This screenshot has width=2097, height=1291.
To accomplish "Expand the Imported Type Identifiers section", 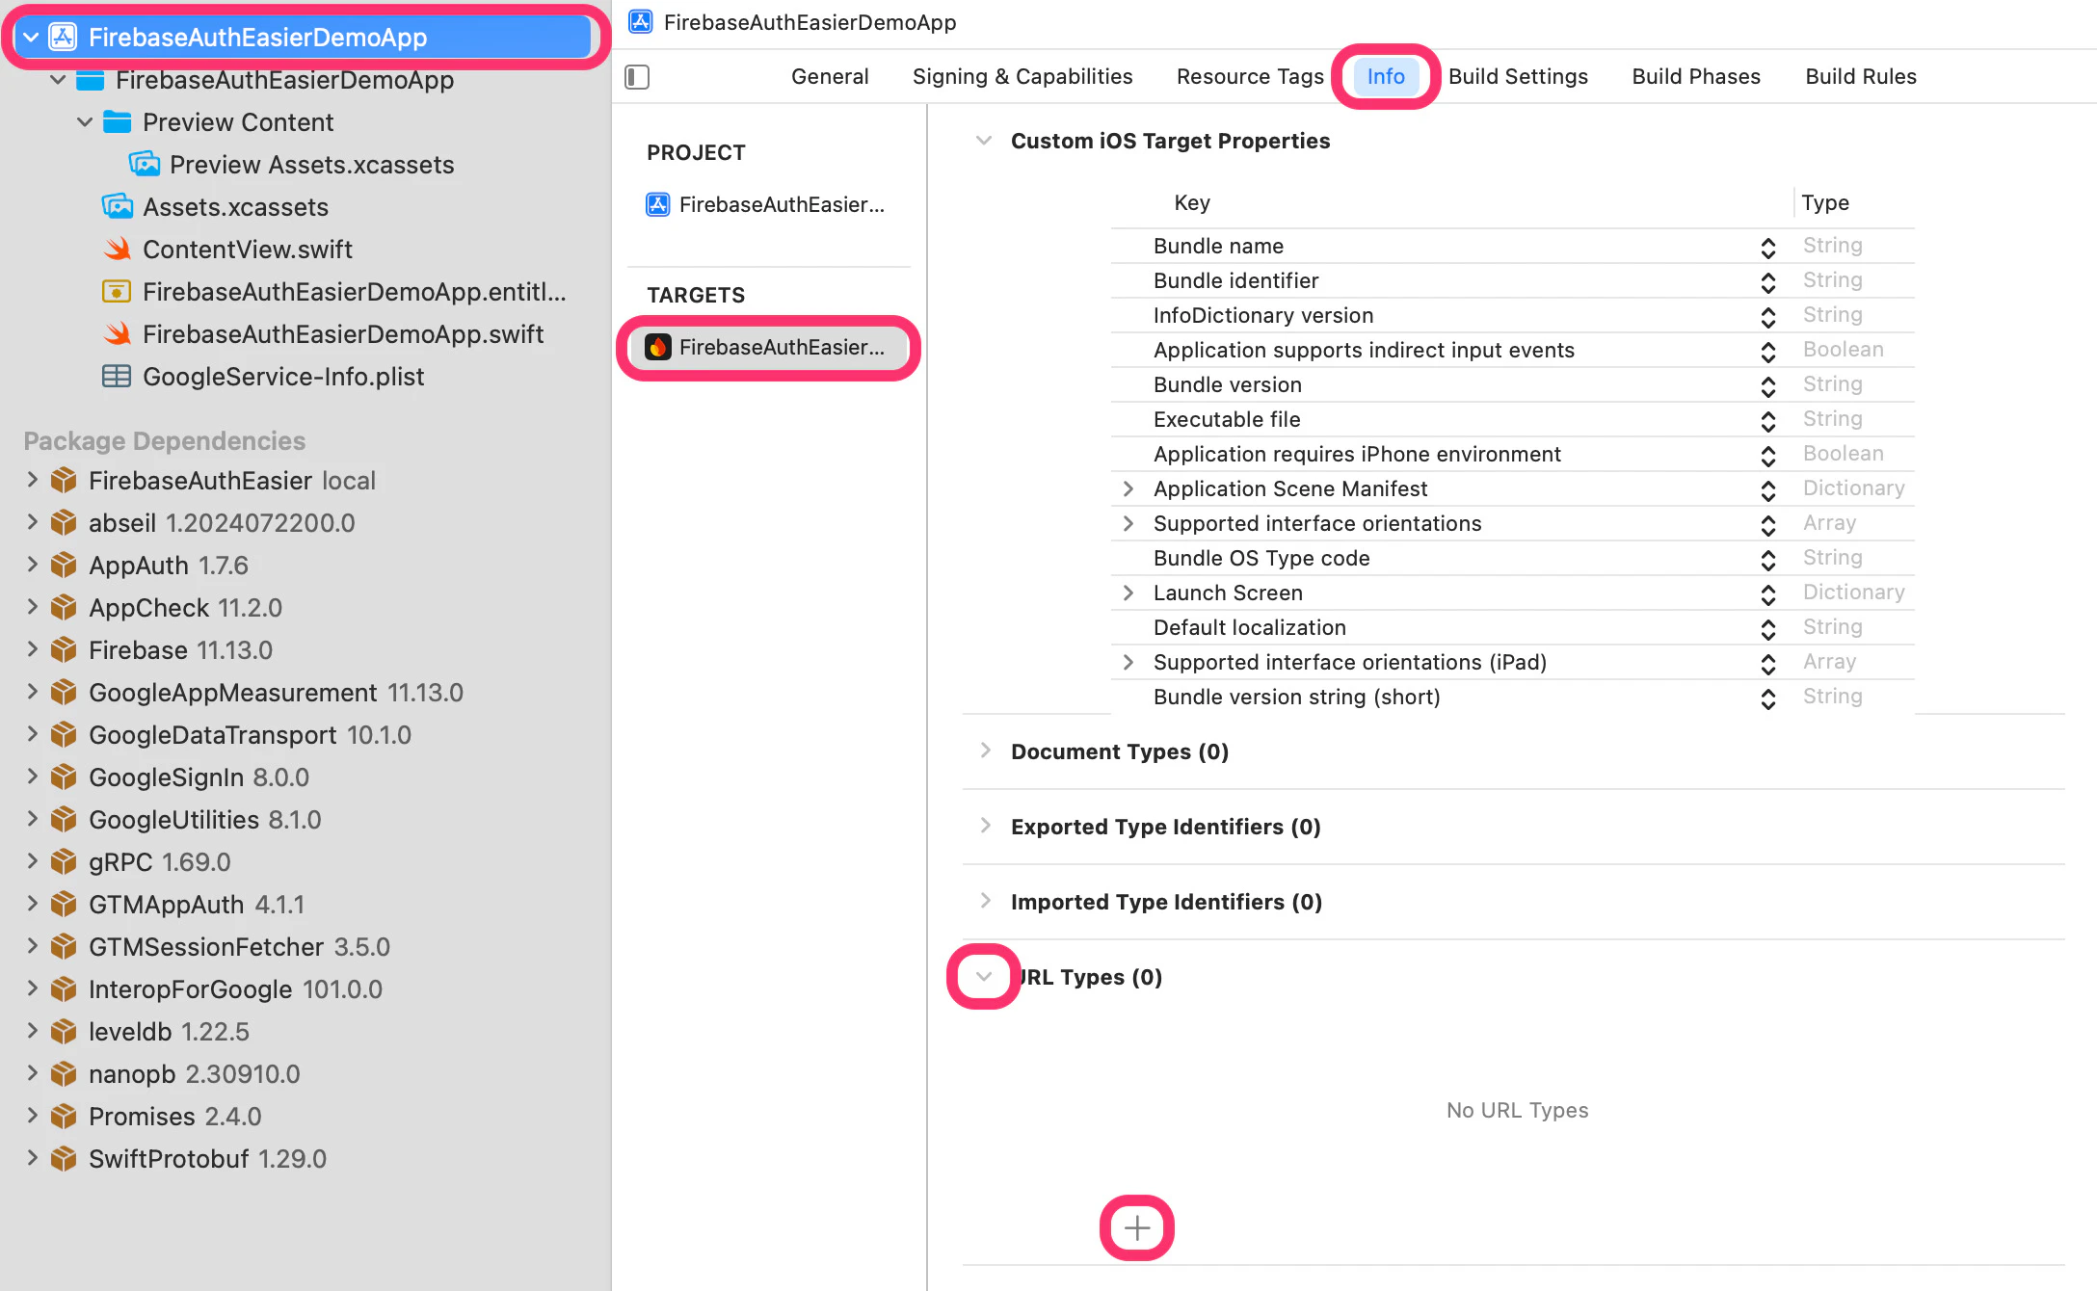I will point(985,901).
